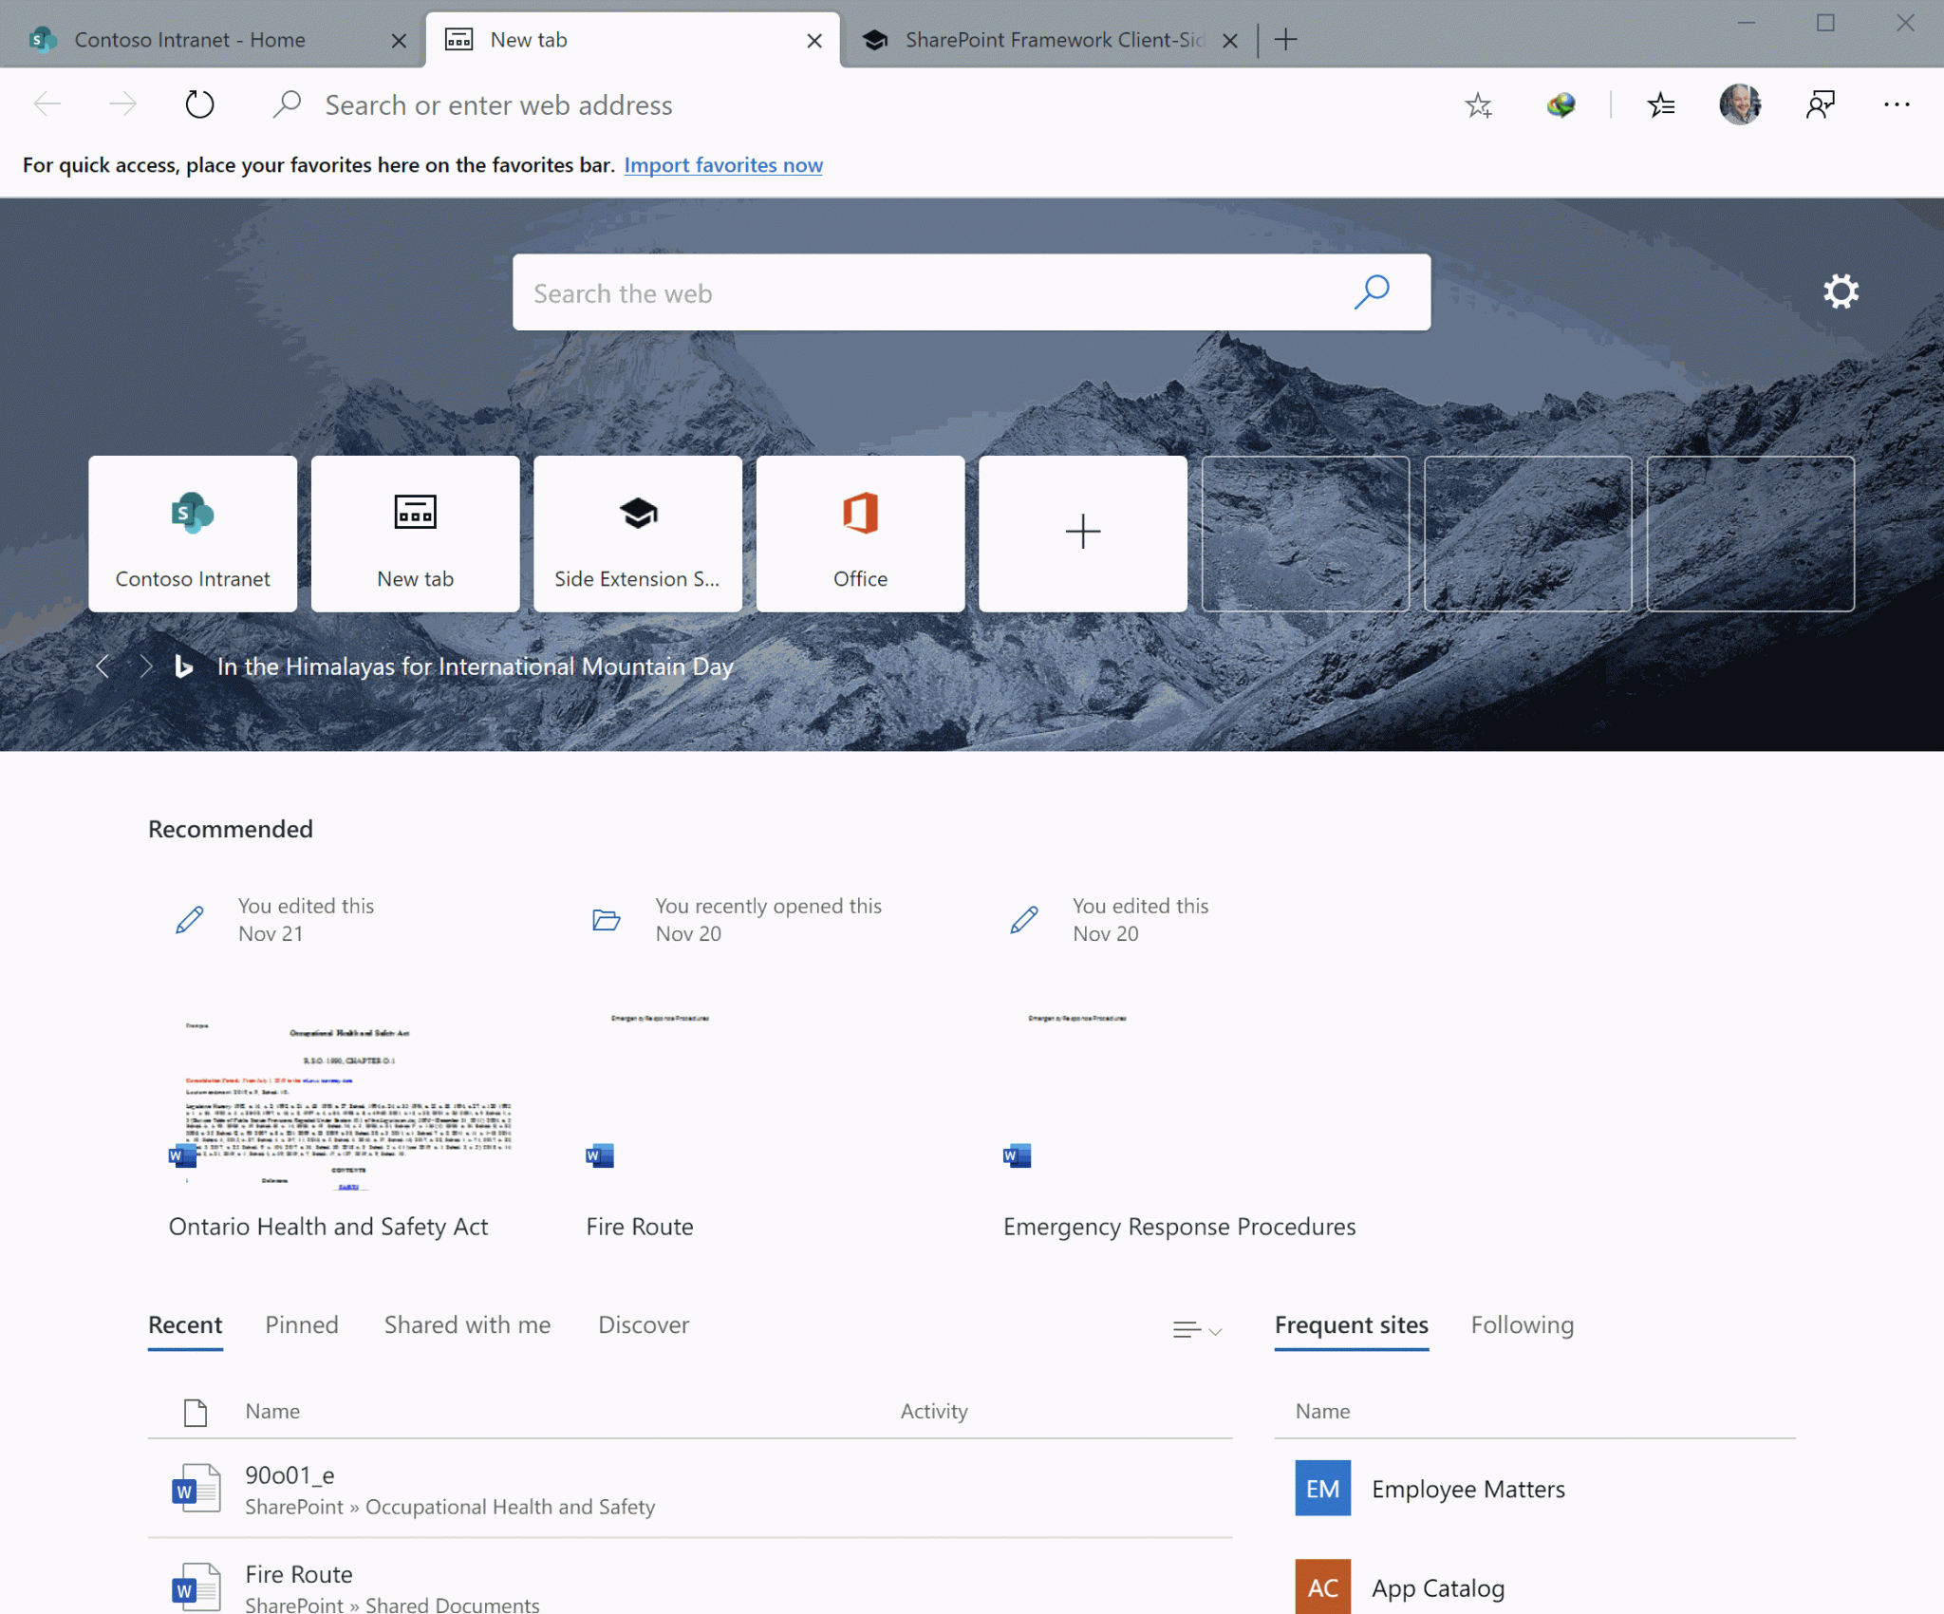Click the Search the web field
The width and height of the screenshot is (1944, 1614).
tap(949, 292)
